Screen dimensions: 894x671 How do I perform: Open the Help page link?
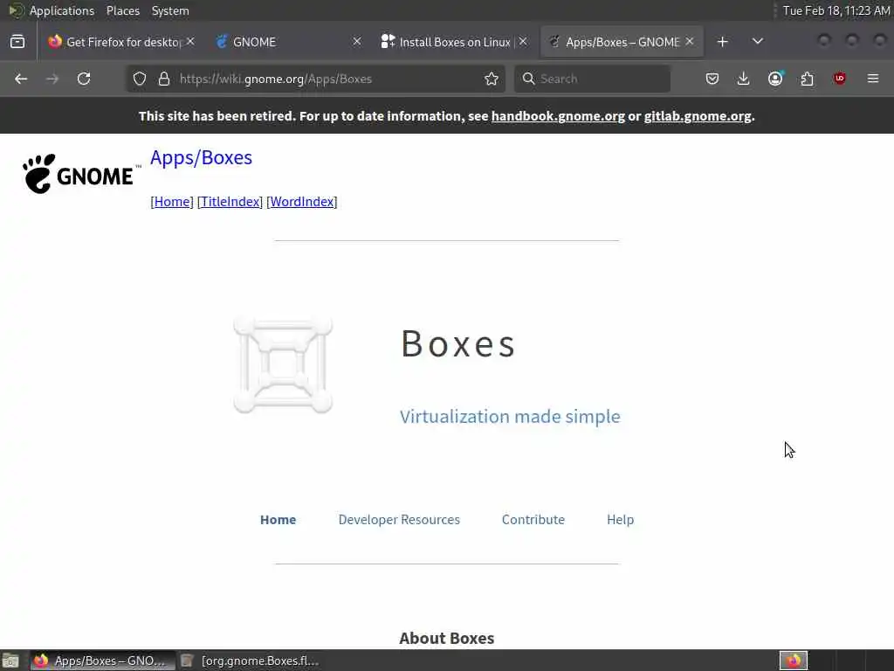click(x=621, y=520)
